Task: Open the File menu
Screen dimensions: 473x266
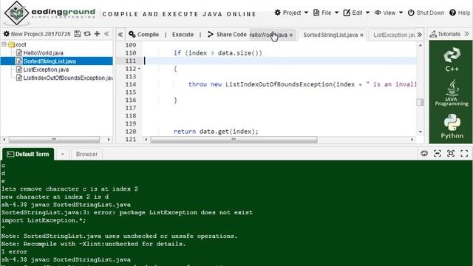Action: click(326, 13)
